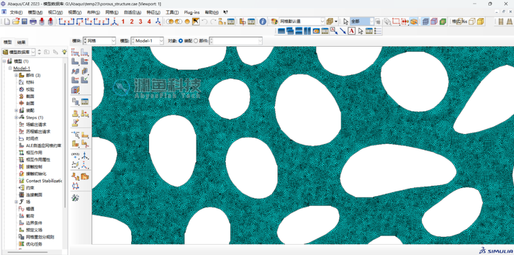The width and height of the screenshot is (514, 255).
Task: Click the Save model database icon
Action: click(x=24, y=21)
